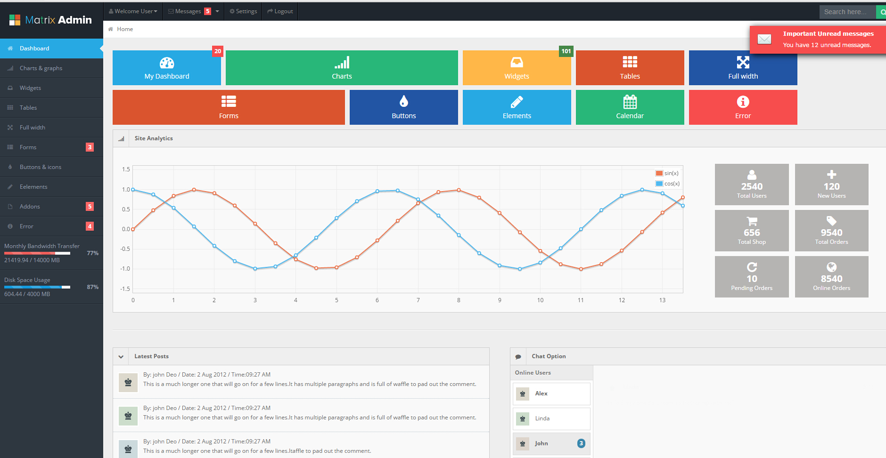Screen dimensions: 886x458
Task: Click the Home breadcrumb icon
Action: point(111,29)
